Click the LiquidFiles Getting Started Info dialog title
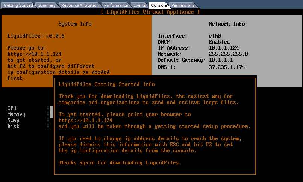This screenshot has height=182, width=303. click(x=106, y=84)
